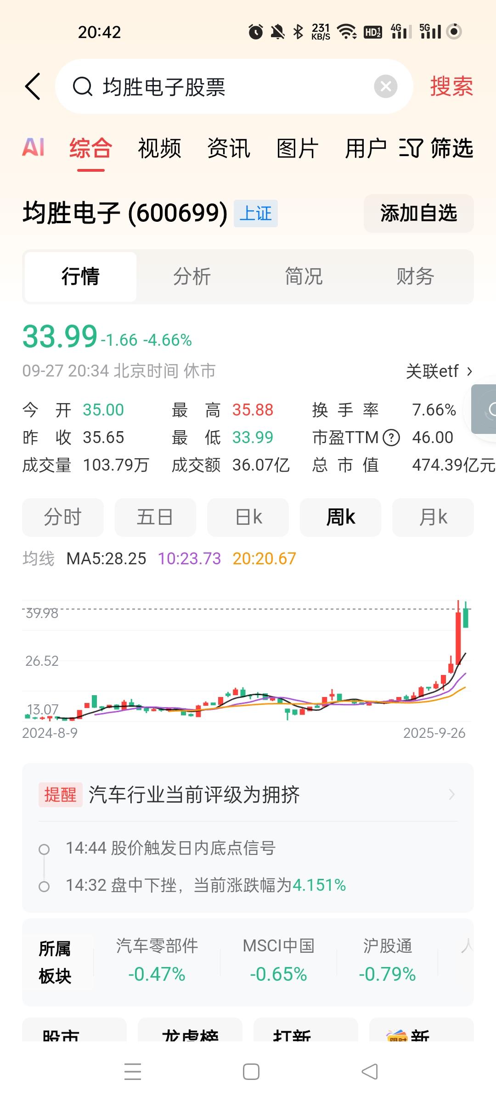This screenshot has width=496, height=1102.
Task: Expand the alert card chevron
Action: click(452, 794)
